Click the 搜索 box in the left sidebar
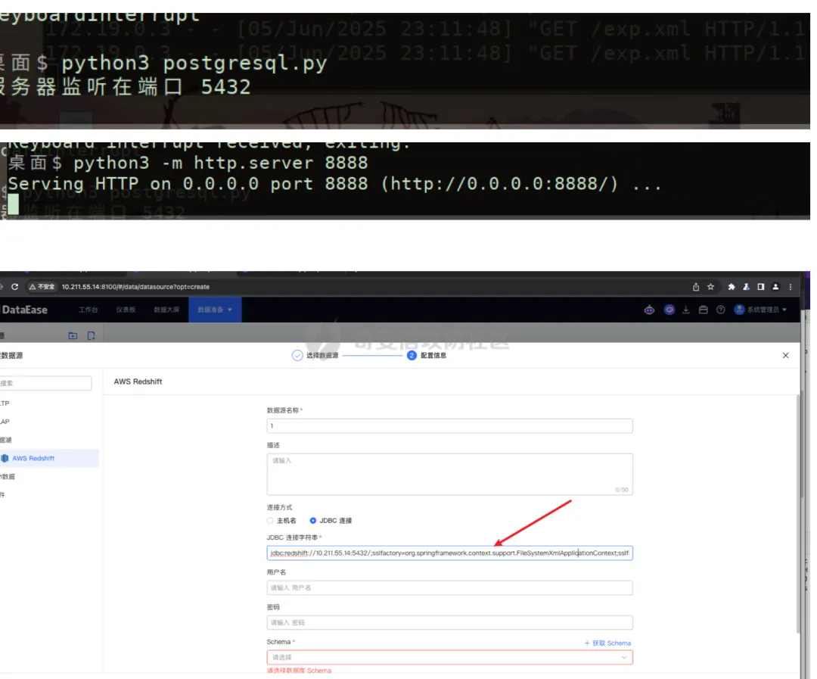This screenshot has height=679, width=817. click(45, 383)
